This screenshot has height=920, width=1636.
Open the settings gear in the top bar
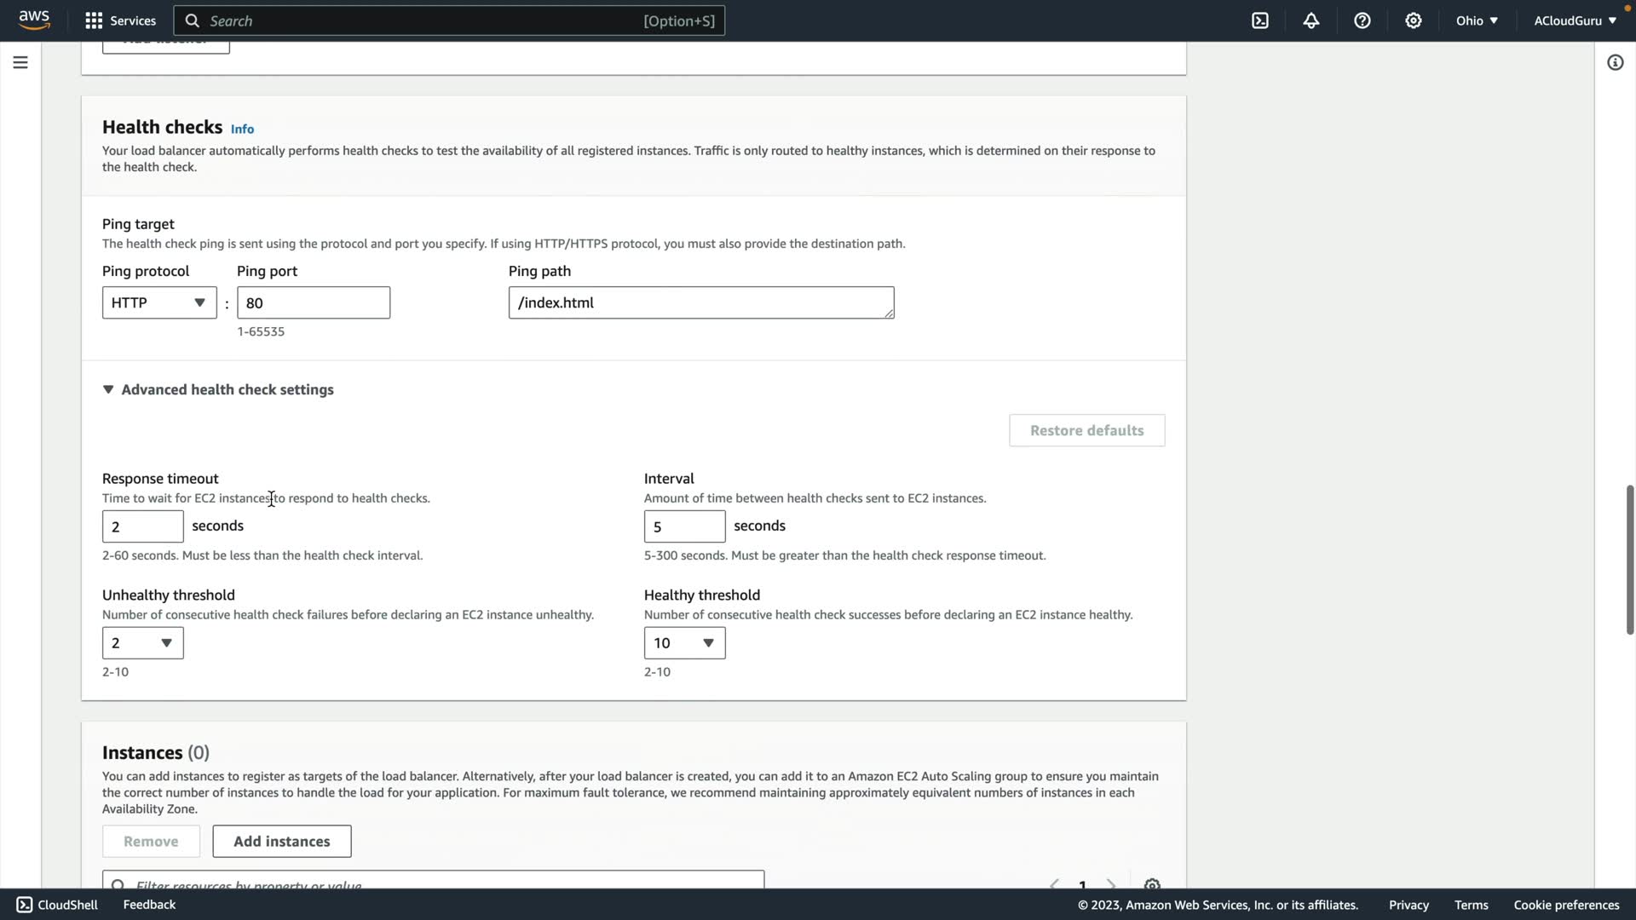(1414, 20)
